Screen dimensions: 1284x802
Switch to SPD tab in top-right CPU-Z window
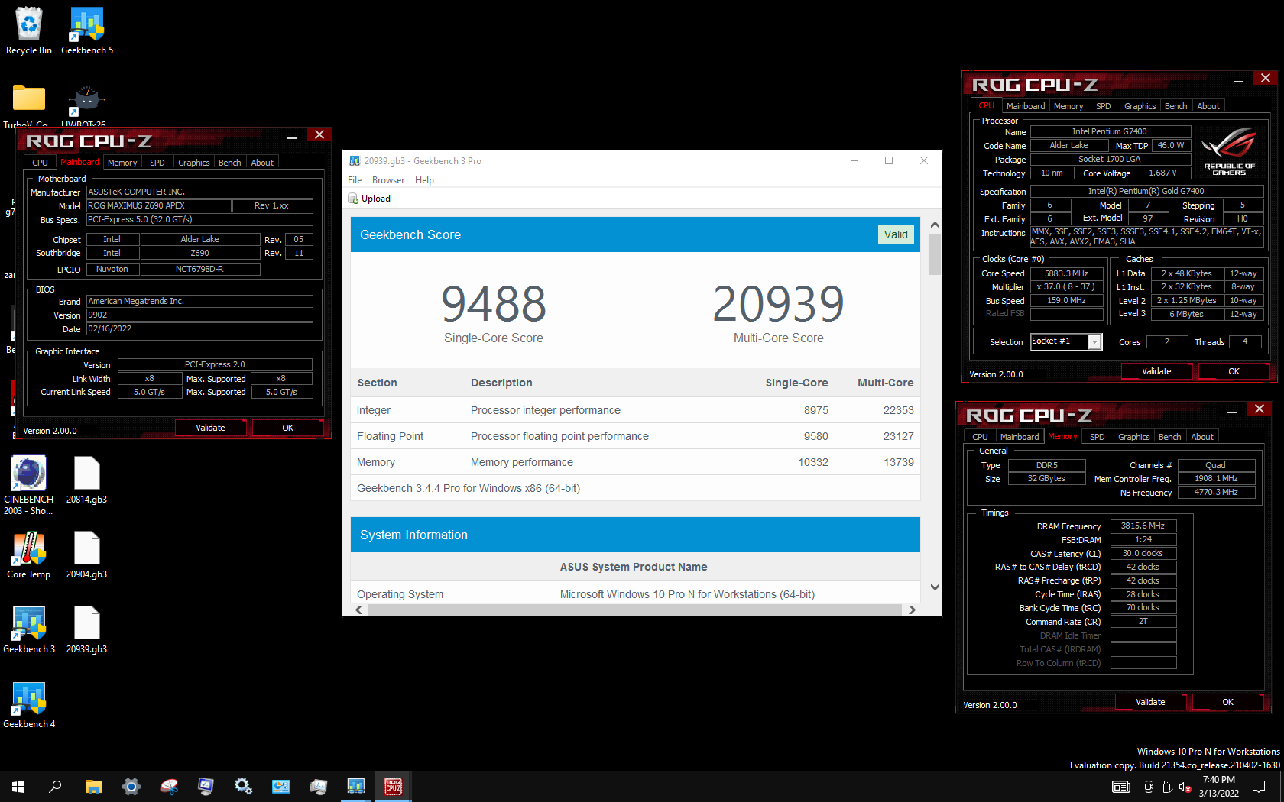coord(1104,106)
